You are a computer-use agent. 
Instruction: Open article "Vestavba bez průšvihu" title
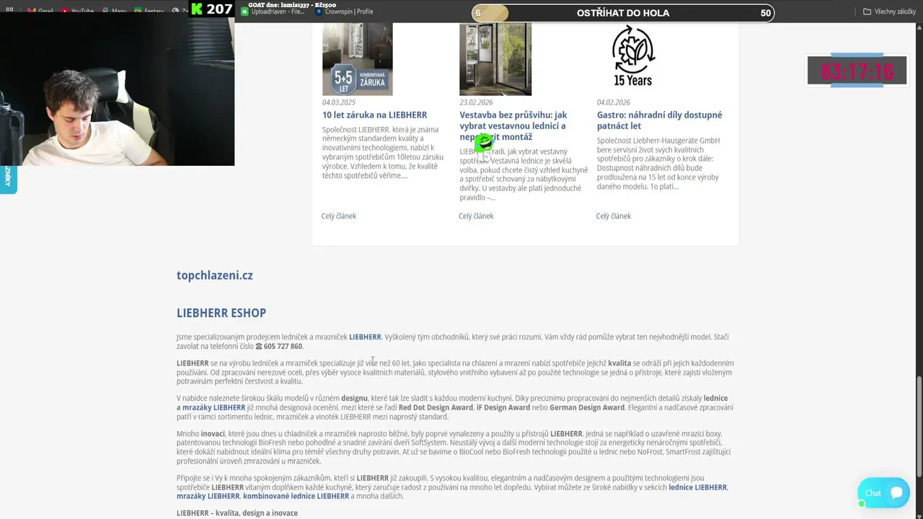(513, 125)
